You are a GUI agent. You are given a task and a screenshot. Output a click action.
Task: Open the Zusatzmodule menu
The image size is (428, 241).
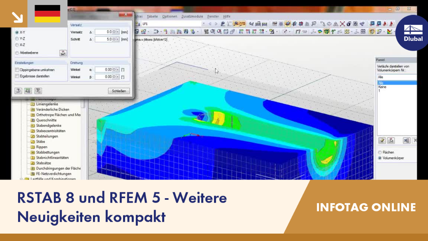(192, 16)
